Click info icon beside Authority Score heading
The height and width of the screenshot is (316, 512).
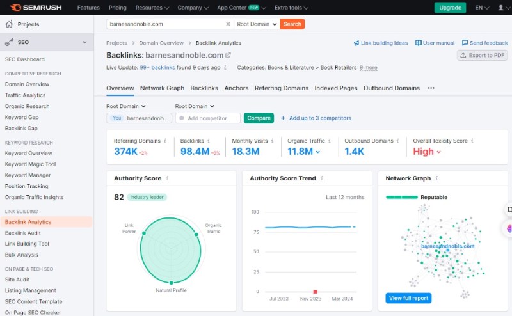(168, 178)
